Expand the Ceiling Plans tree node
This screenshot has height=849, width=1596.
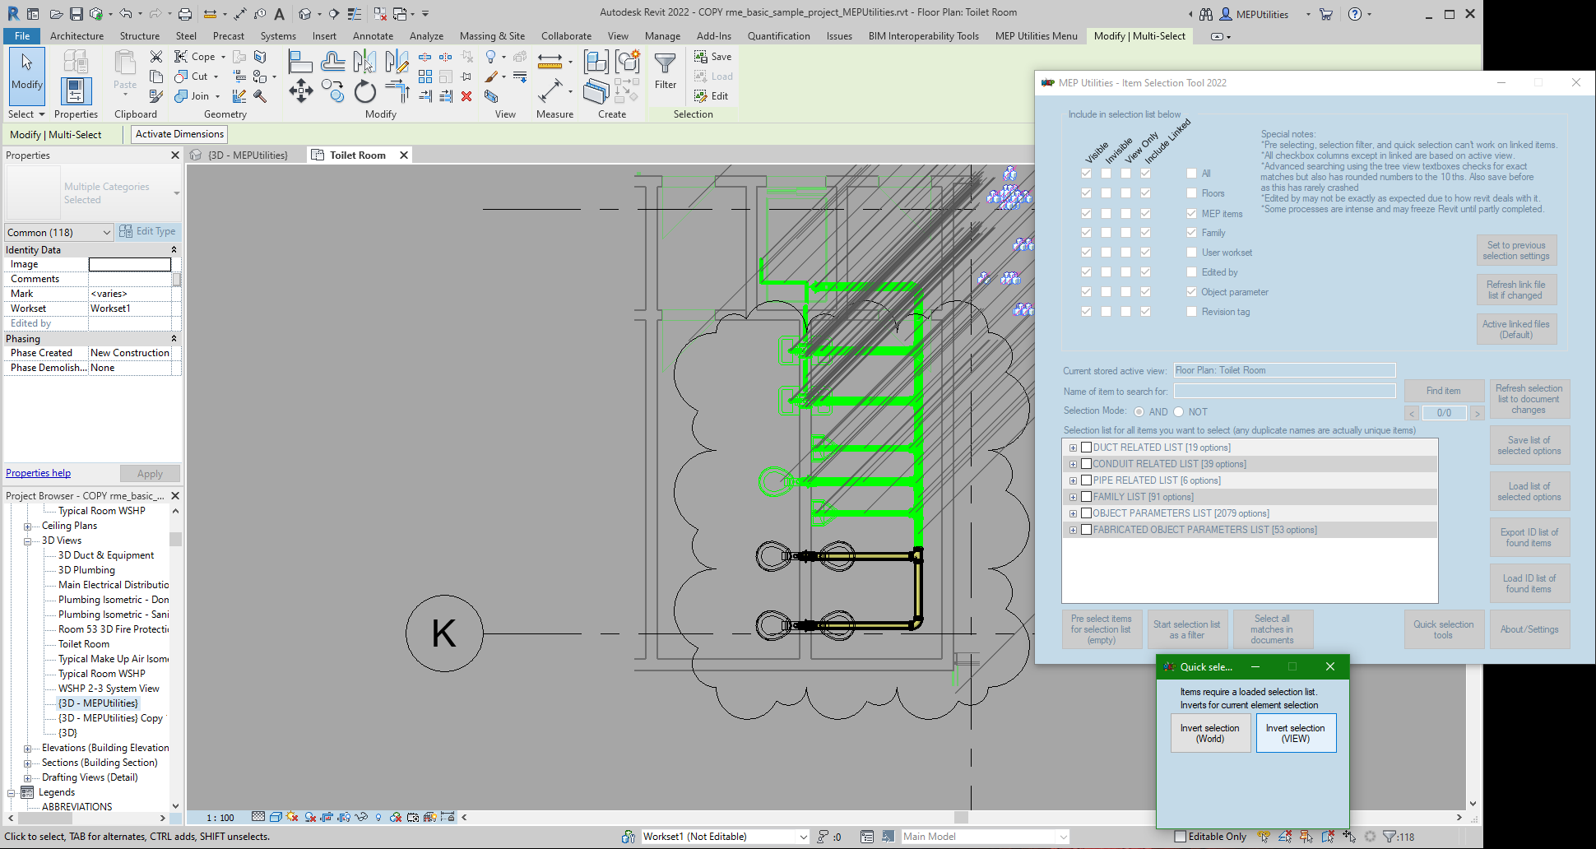point(27,527)
